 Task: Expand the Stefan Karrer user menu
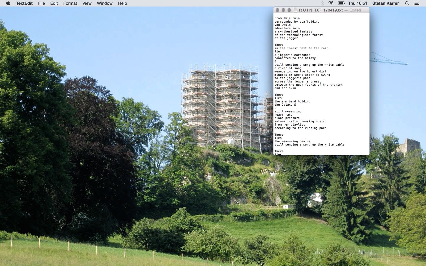(385, 3)
